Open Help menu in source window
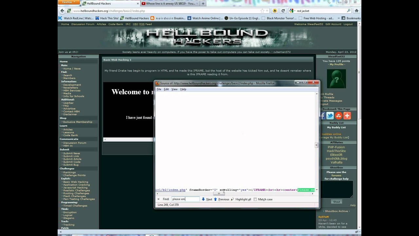Screen dimensions: 419x236 (183, 89)
